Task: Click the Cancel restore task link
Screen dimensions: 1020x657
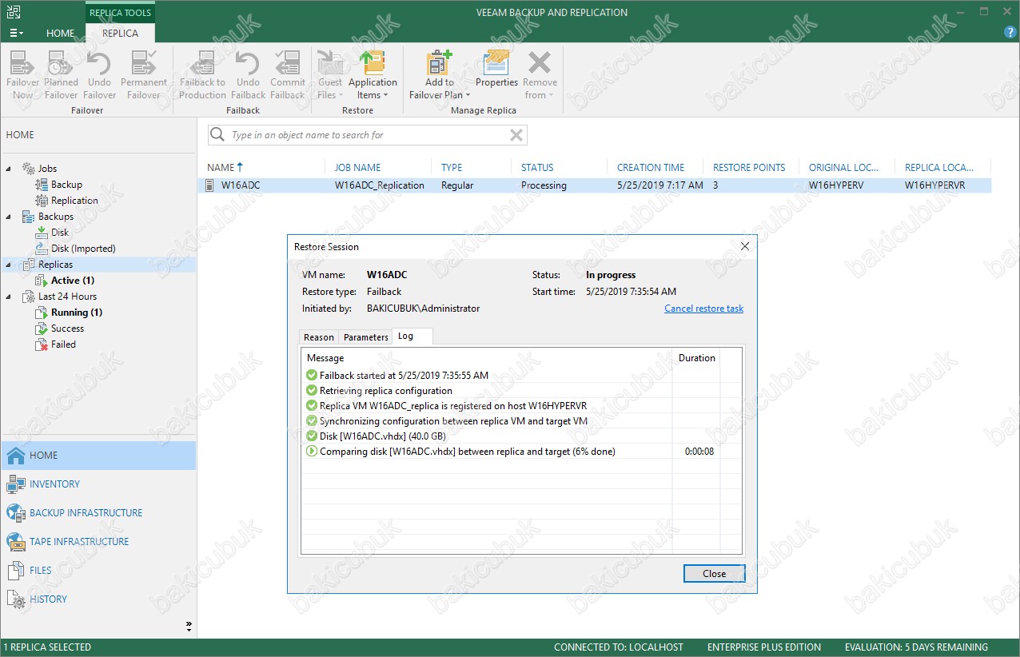Action: click(703, 309)
